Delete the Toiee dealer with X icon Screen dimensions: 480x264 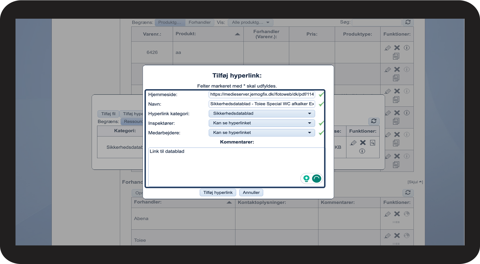(397, 235)
